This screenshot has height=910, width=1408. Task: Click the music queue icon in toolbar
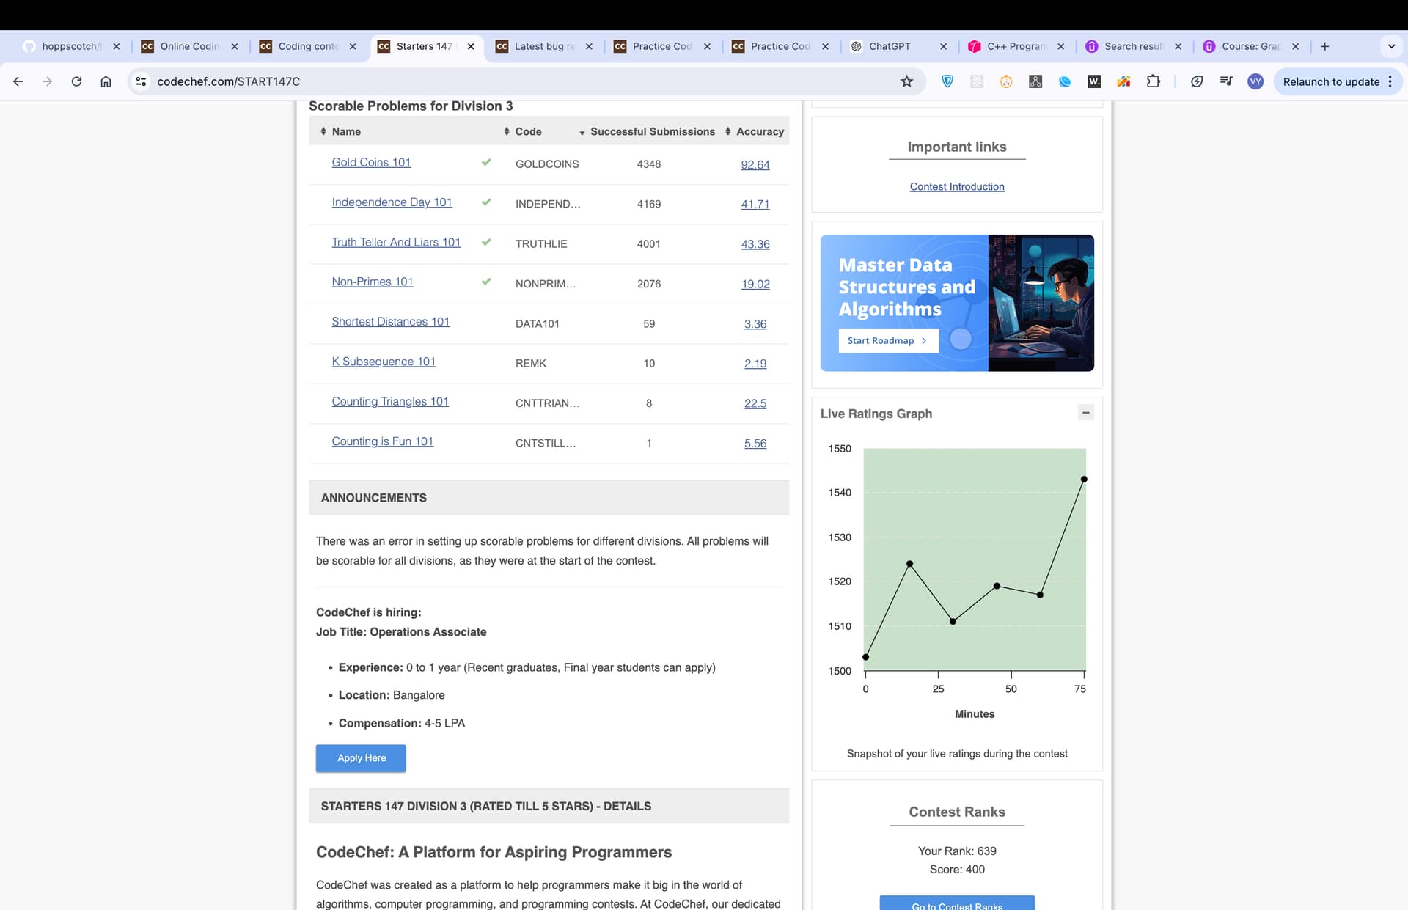[x=1225, y=81]
